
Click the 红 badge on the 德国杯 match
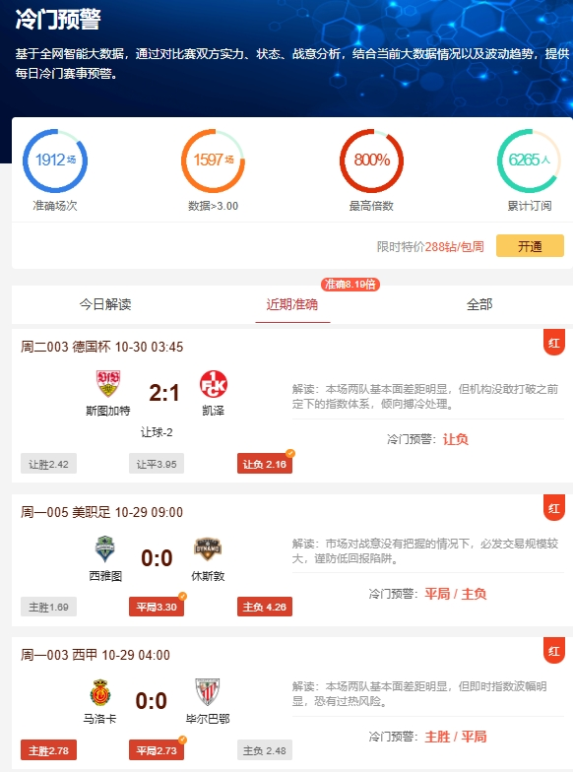tap(553, 343)
